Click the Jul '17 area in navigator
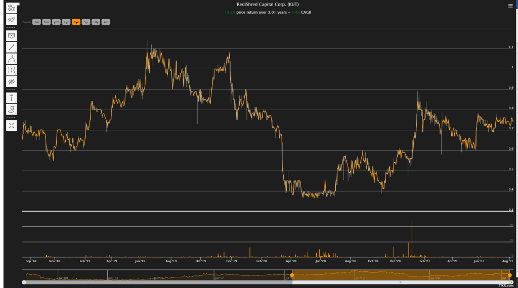The image size is (518, 288). pos(220,278)
